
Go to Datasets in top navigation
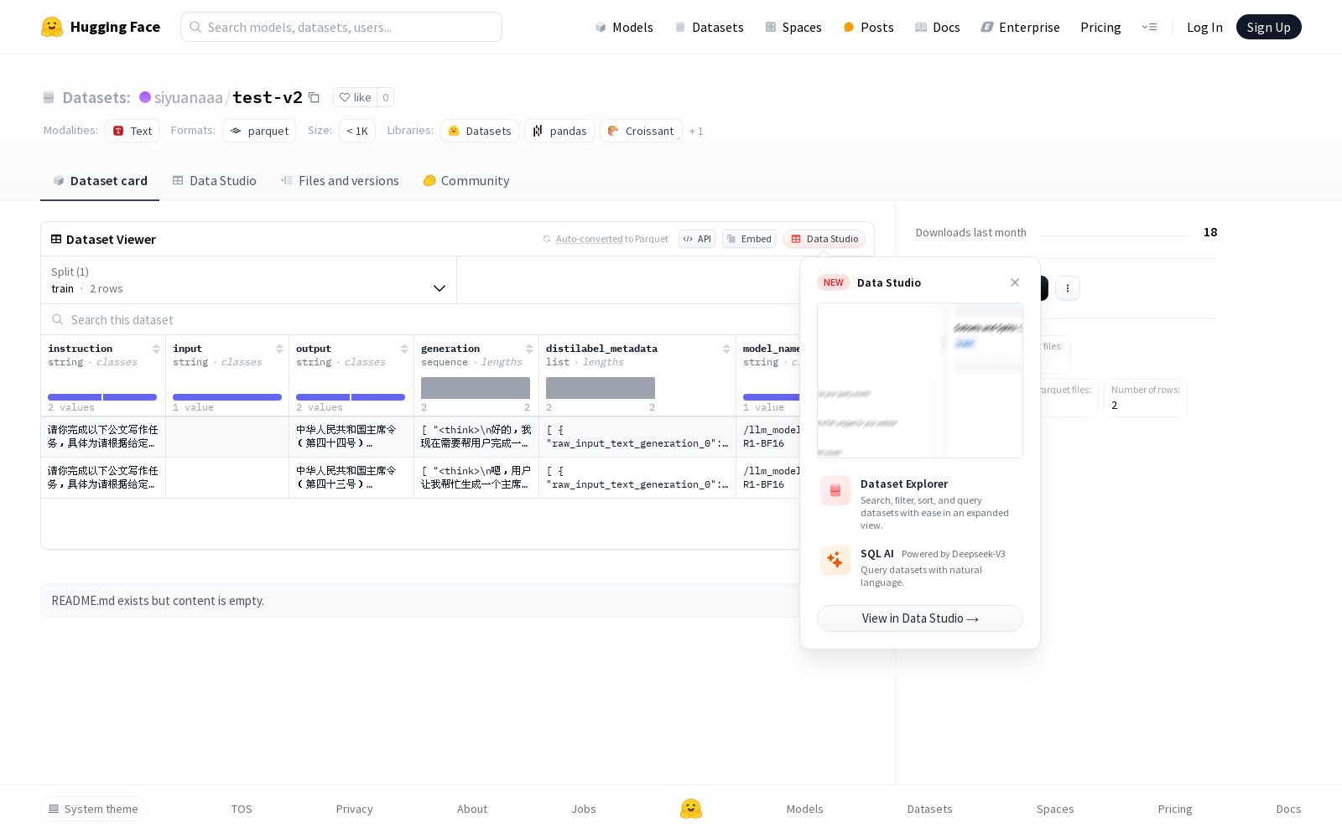pos(710,27)
